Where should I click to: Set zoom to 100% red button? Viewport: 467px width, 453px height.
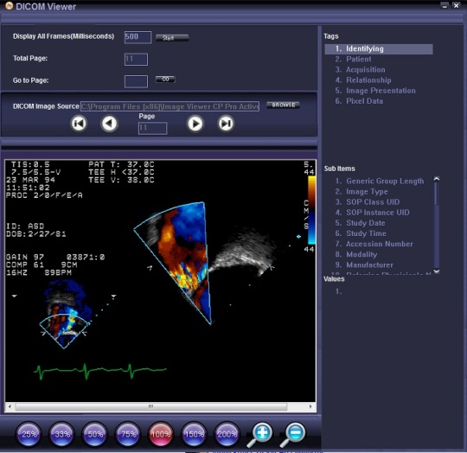point(161,434)
